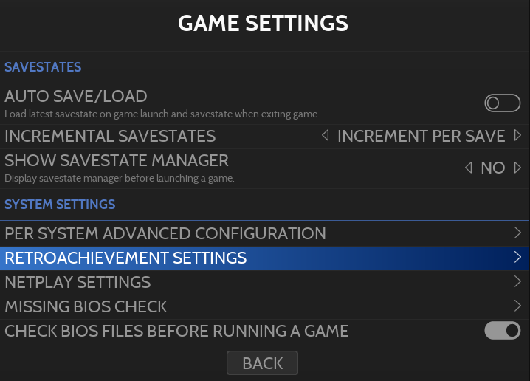Open the Netplay Settings menu item

[x=78, y=282]
